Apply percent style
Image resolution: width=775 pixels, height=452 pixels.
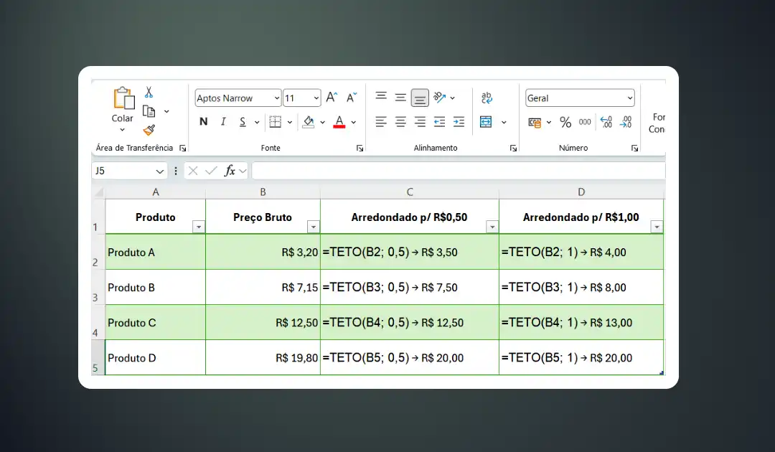[x=565, y=122]
